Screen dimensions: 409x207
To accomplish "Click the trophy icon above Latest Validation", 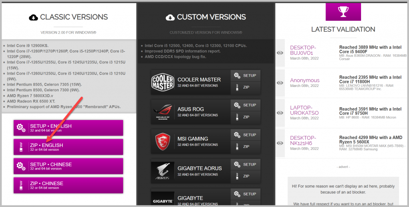I will coord(343,12).
